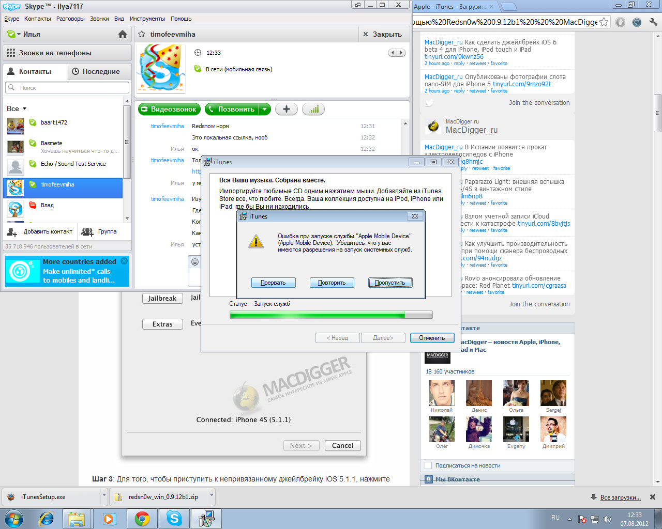Open Николай's profile photo
Viewport: 662px width, 529px height.
[442, 393]
